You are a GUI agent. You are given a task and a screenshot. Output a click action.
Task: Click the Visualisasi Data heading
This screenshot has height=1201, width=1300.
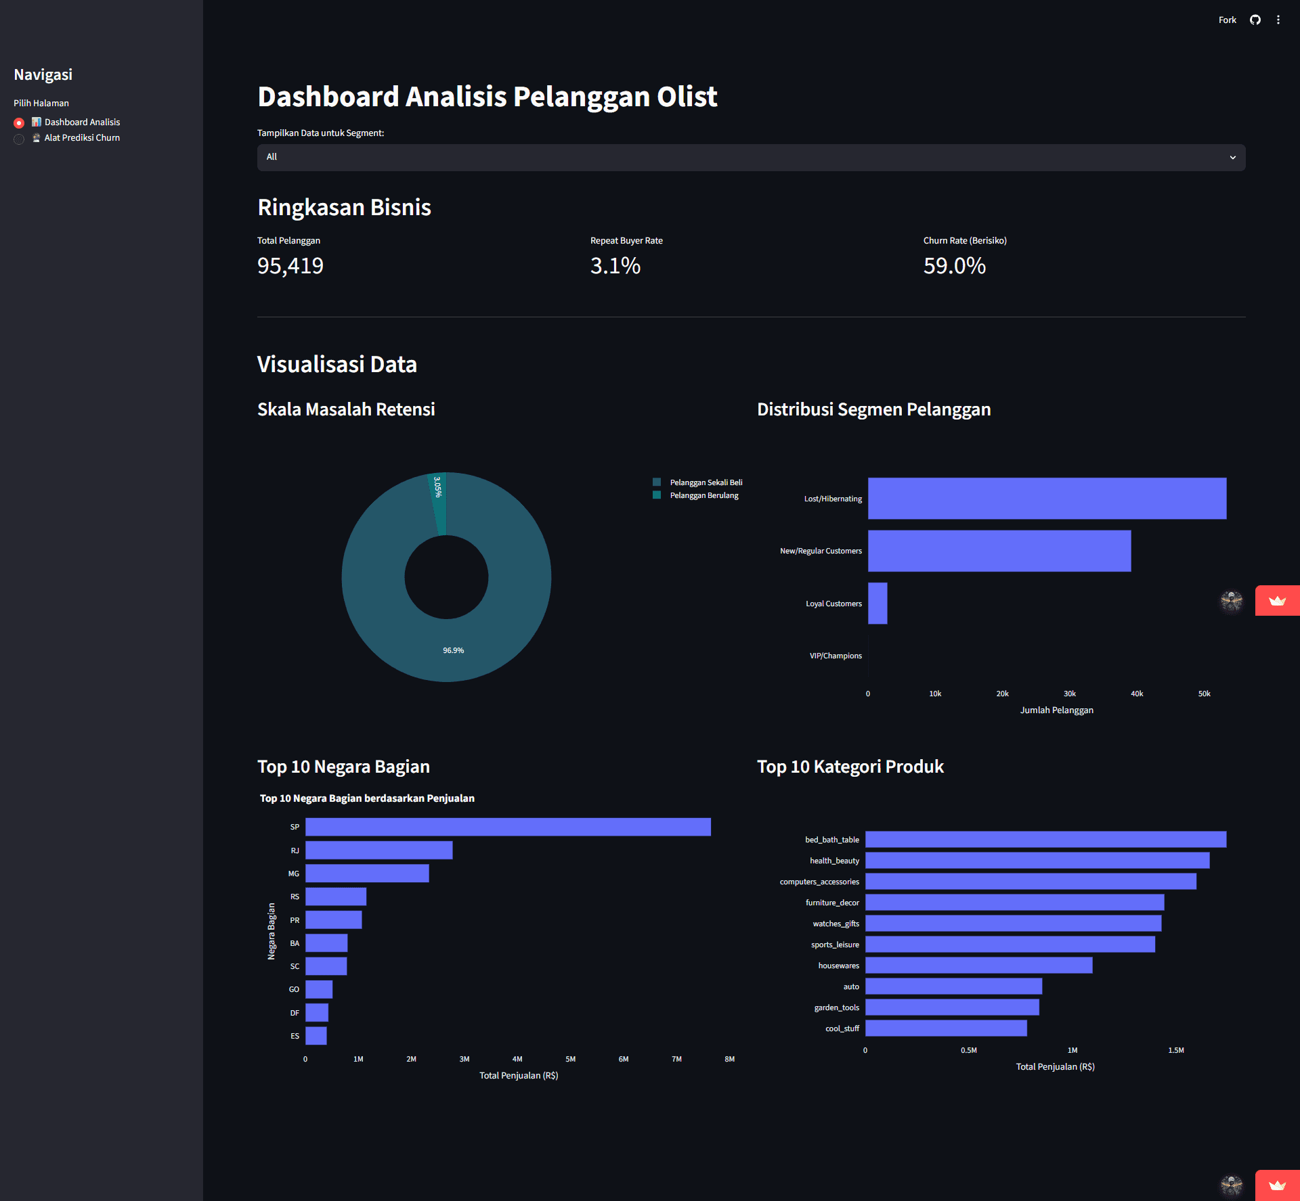point(337,364)
